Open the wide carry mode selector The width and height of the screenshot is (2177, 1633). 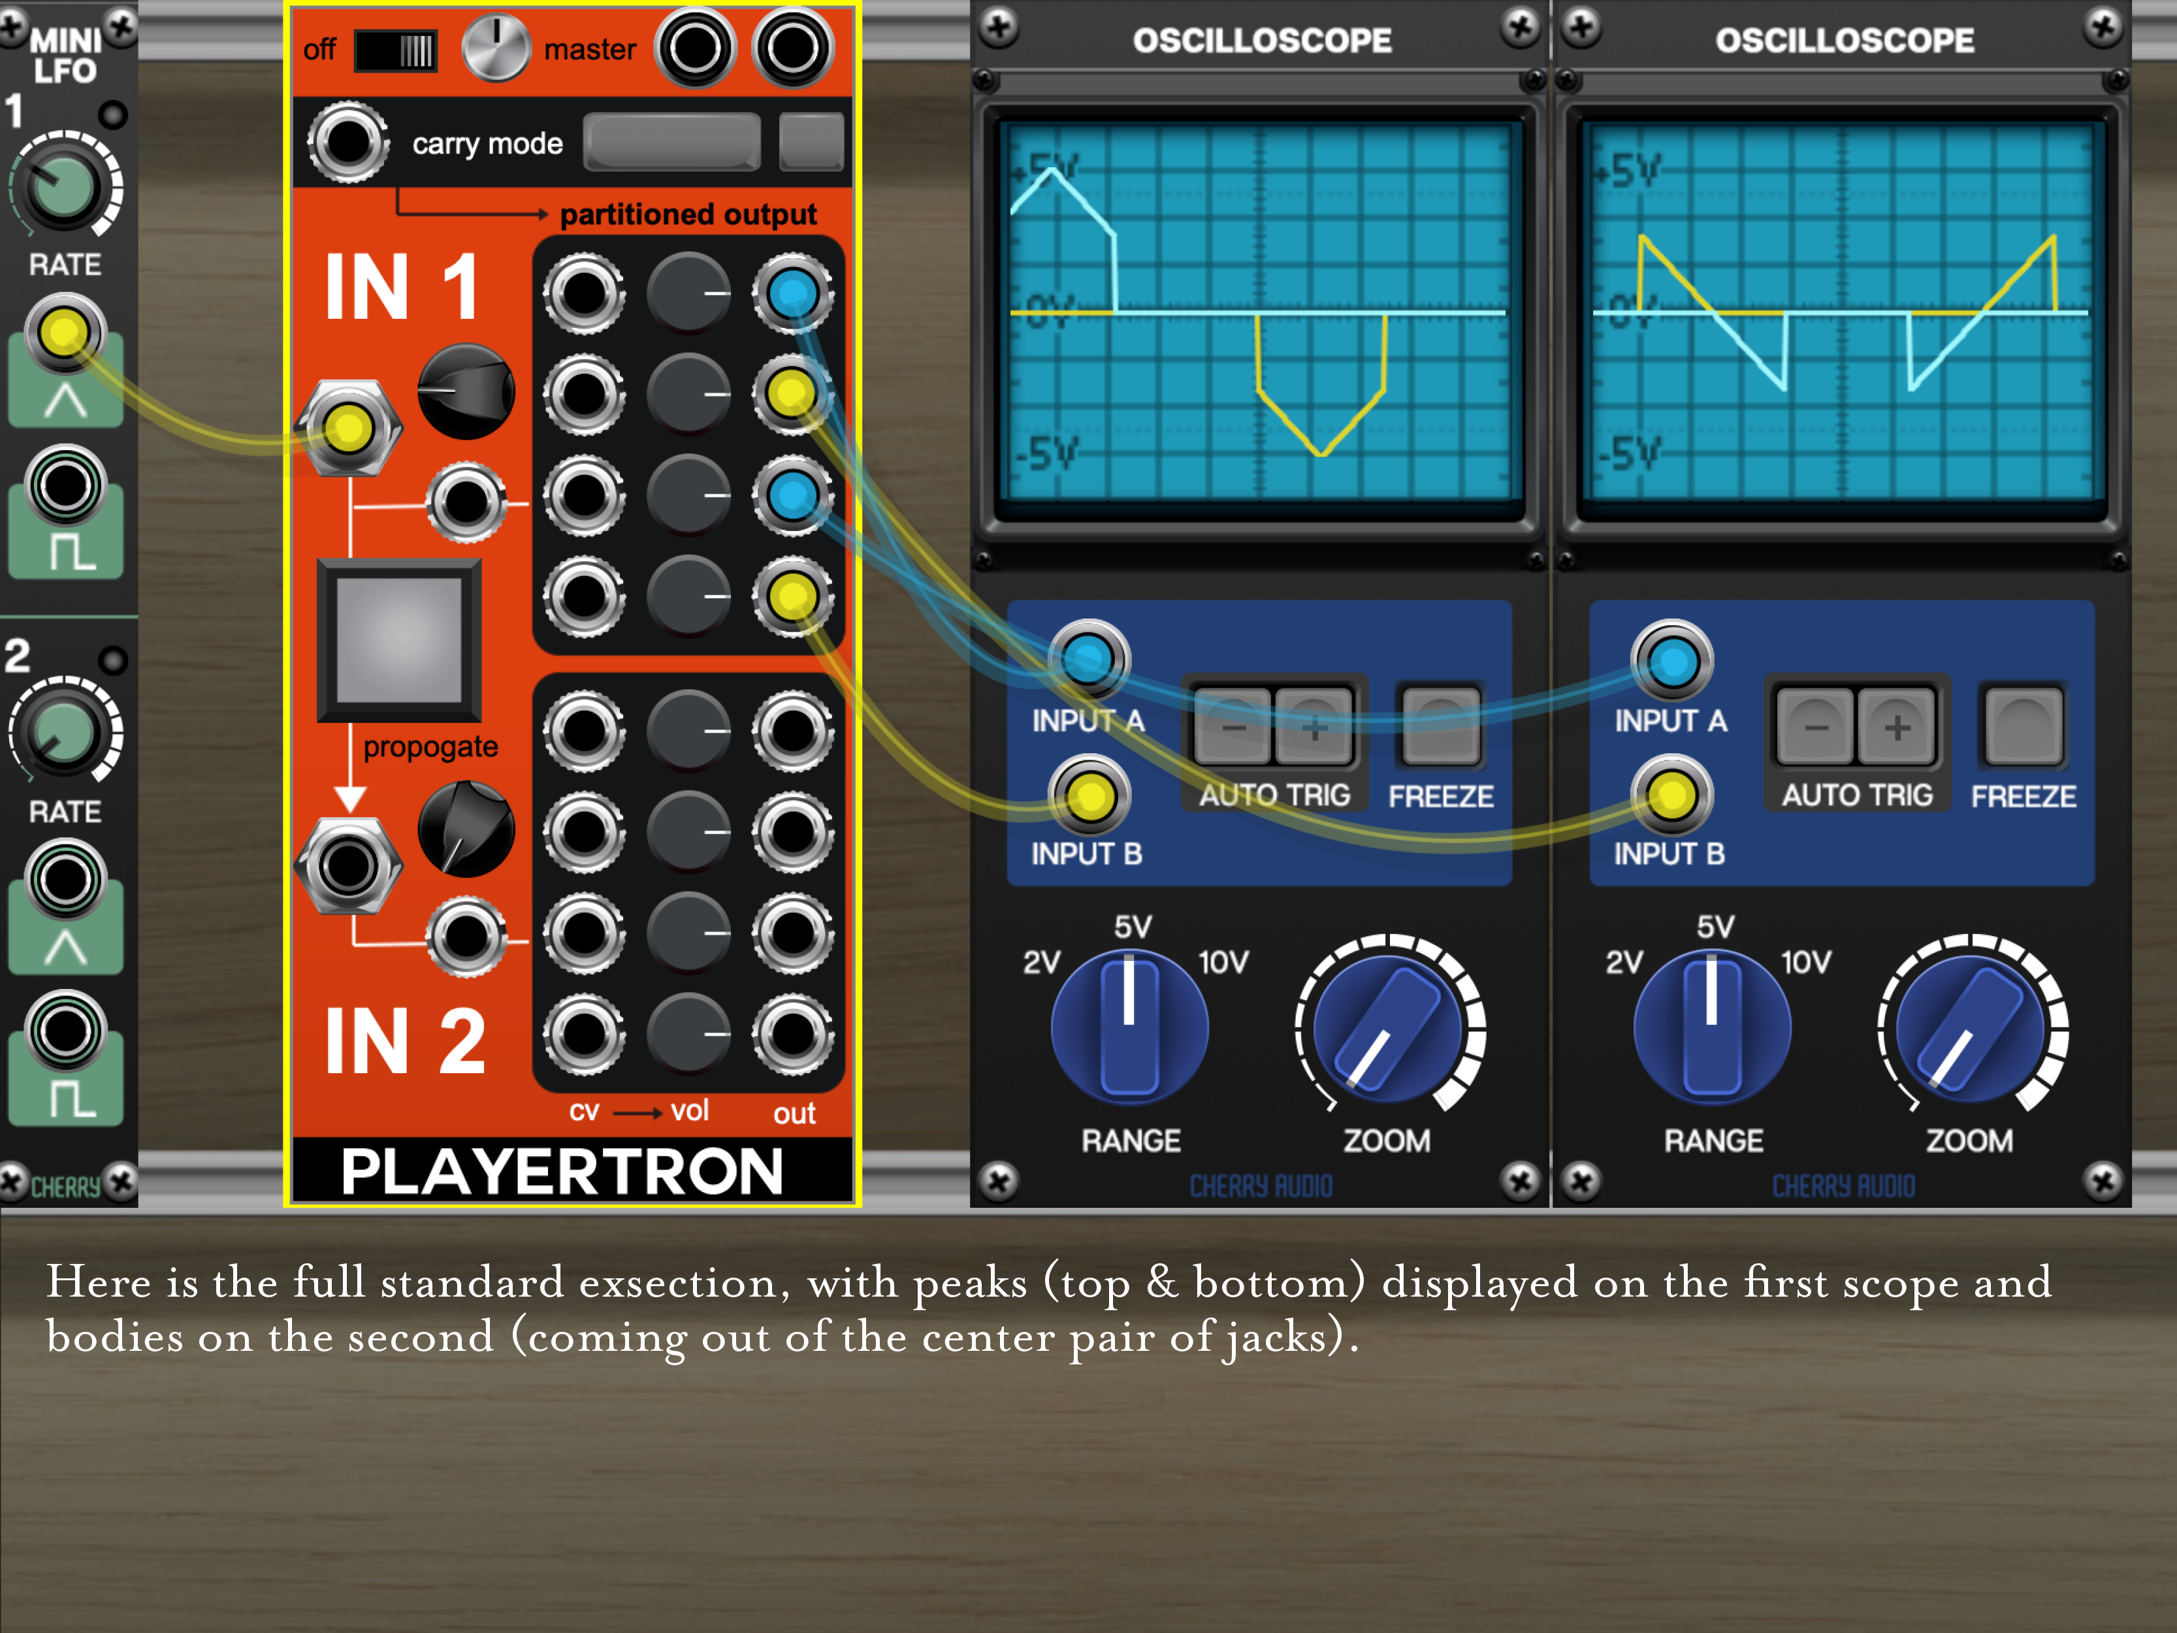click(x=671, y=142)
